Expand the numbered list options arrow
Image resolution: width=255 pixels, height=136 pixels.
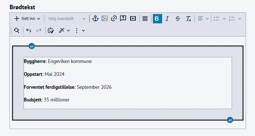pyautogui.click(x=240, y=19)
